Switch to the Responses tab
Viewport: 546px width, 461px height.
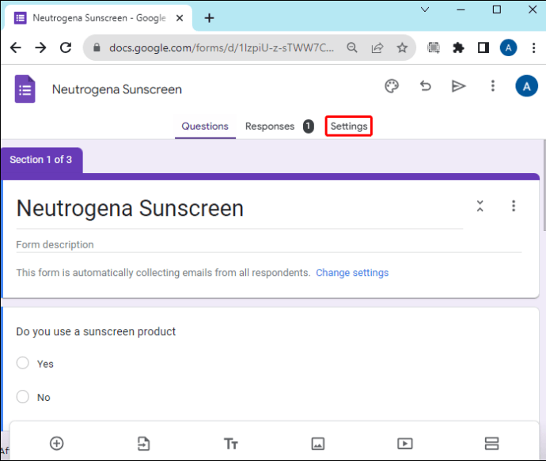tap(270, 127)
